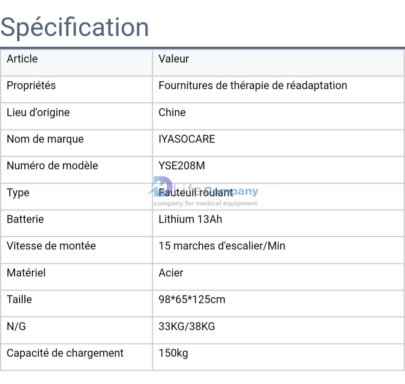Select the Valeur column header
The image size is (405, 384).
coord(174,59)
